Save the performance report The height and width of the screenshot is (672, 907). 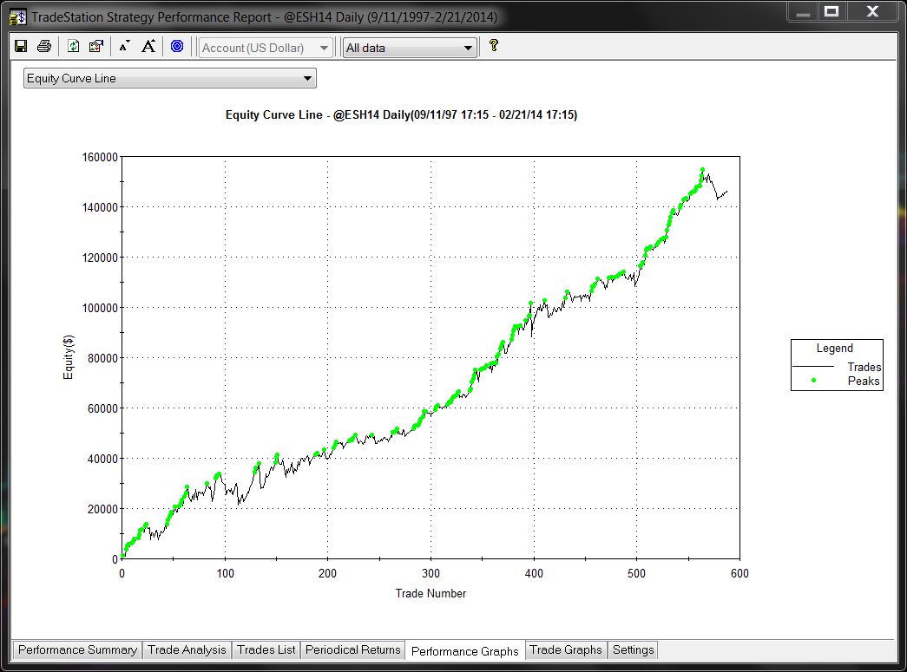pos(21,46)
